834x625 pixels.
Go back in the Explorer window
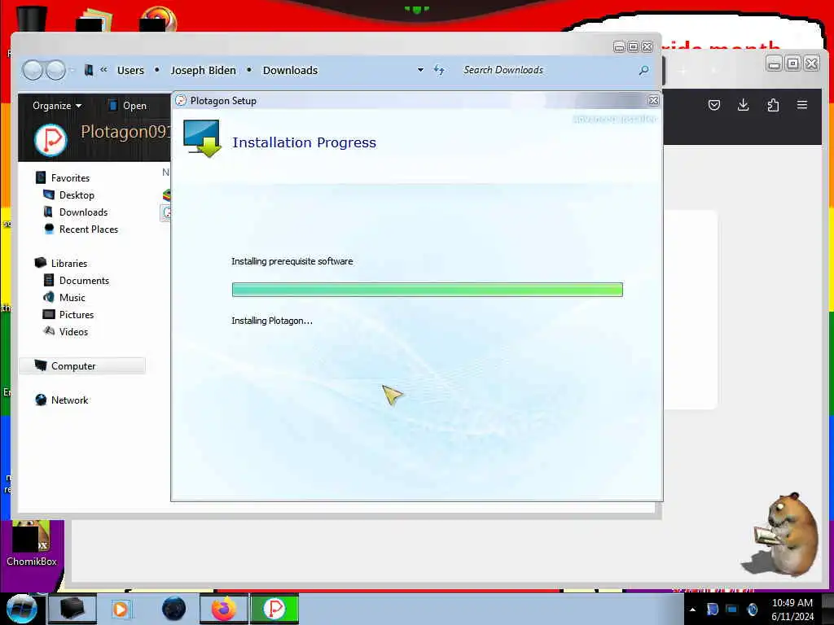click(x=33, y=70)
